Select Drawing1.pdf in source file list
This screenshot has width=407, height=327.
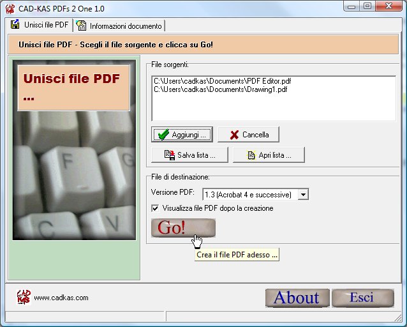[220, 89]
